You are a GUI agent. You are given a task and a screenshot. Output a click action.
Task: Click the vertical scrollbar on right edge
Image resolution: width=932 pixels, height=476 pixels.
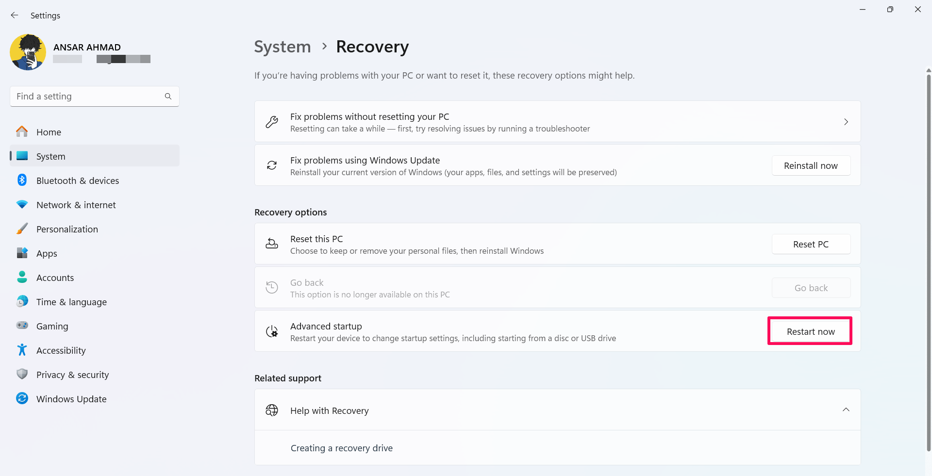coord(929,262)
